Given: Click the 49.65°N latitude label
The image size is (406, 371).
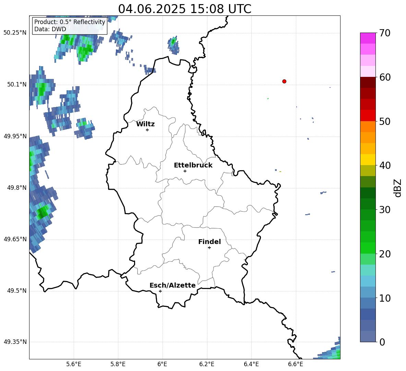Looking at the screenshot, I should [15, 239].
